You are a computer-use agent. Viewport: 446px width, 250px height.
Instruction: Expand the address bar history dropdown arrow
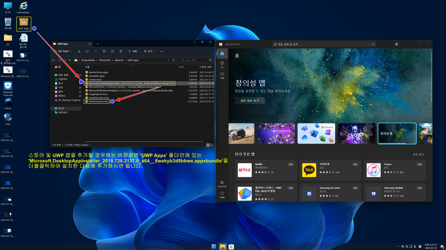click(x=169, y=60)
